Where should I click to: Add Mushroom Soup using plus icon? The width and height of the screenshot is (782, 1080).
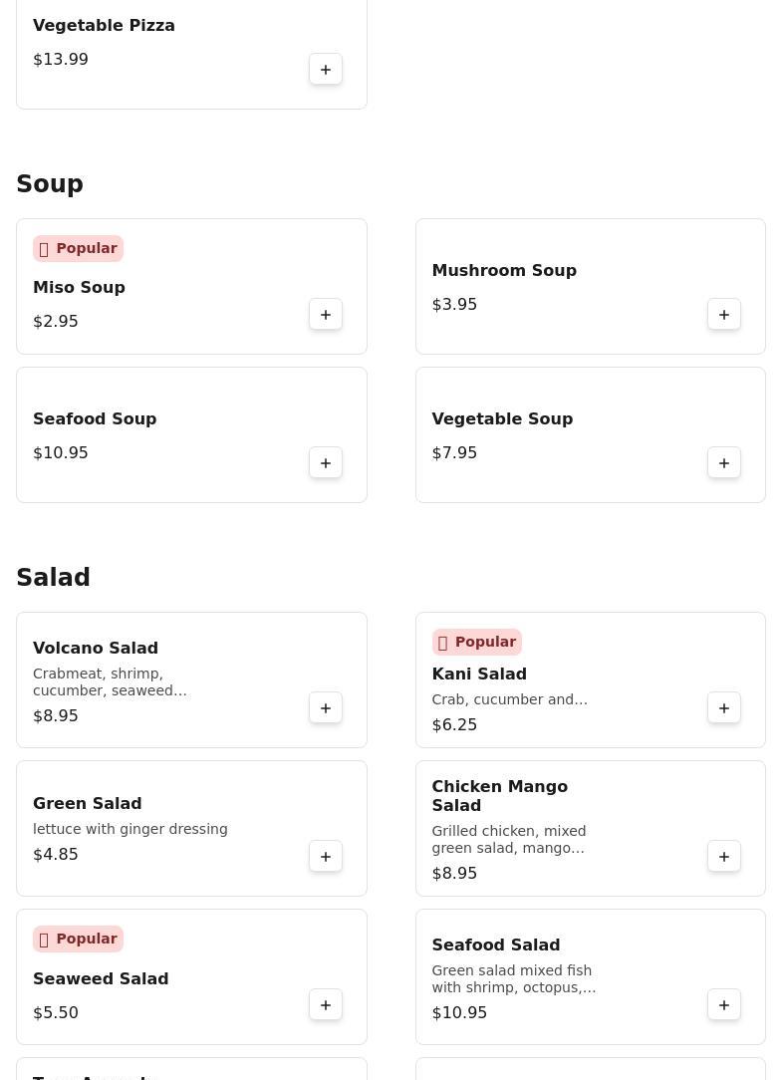pos(724,314)
